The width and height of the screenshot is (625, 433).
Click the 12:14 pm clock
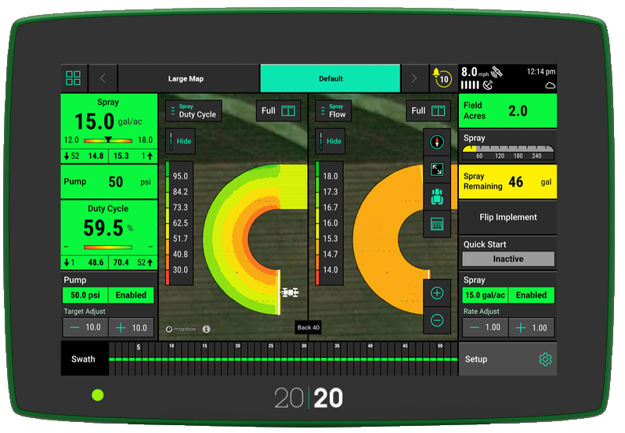tap(541, 72)
